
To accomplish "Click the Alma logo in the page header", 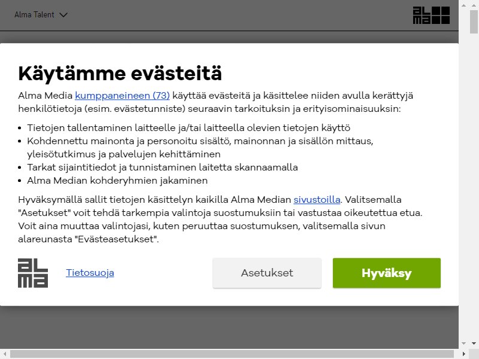I will tap(431, 16).
